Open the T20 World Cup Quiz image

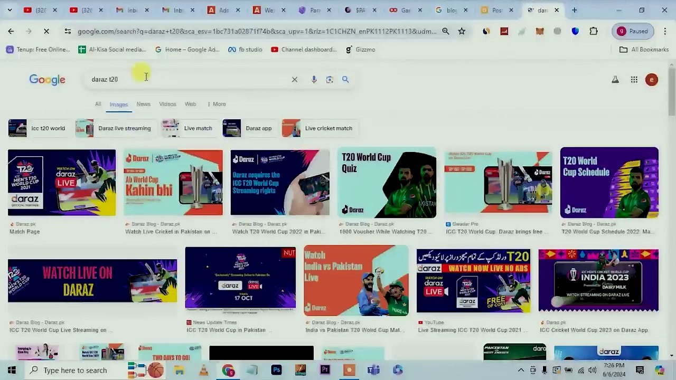(x=387, y=183)
